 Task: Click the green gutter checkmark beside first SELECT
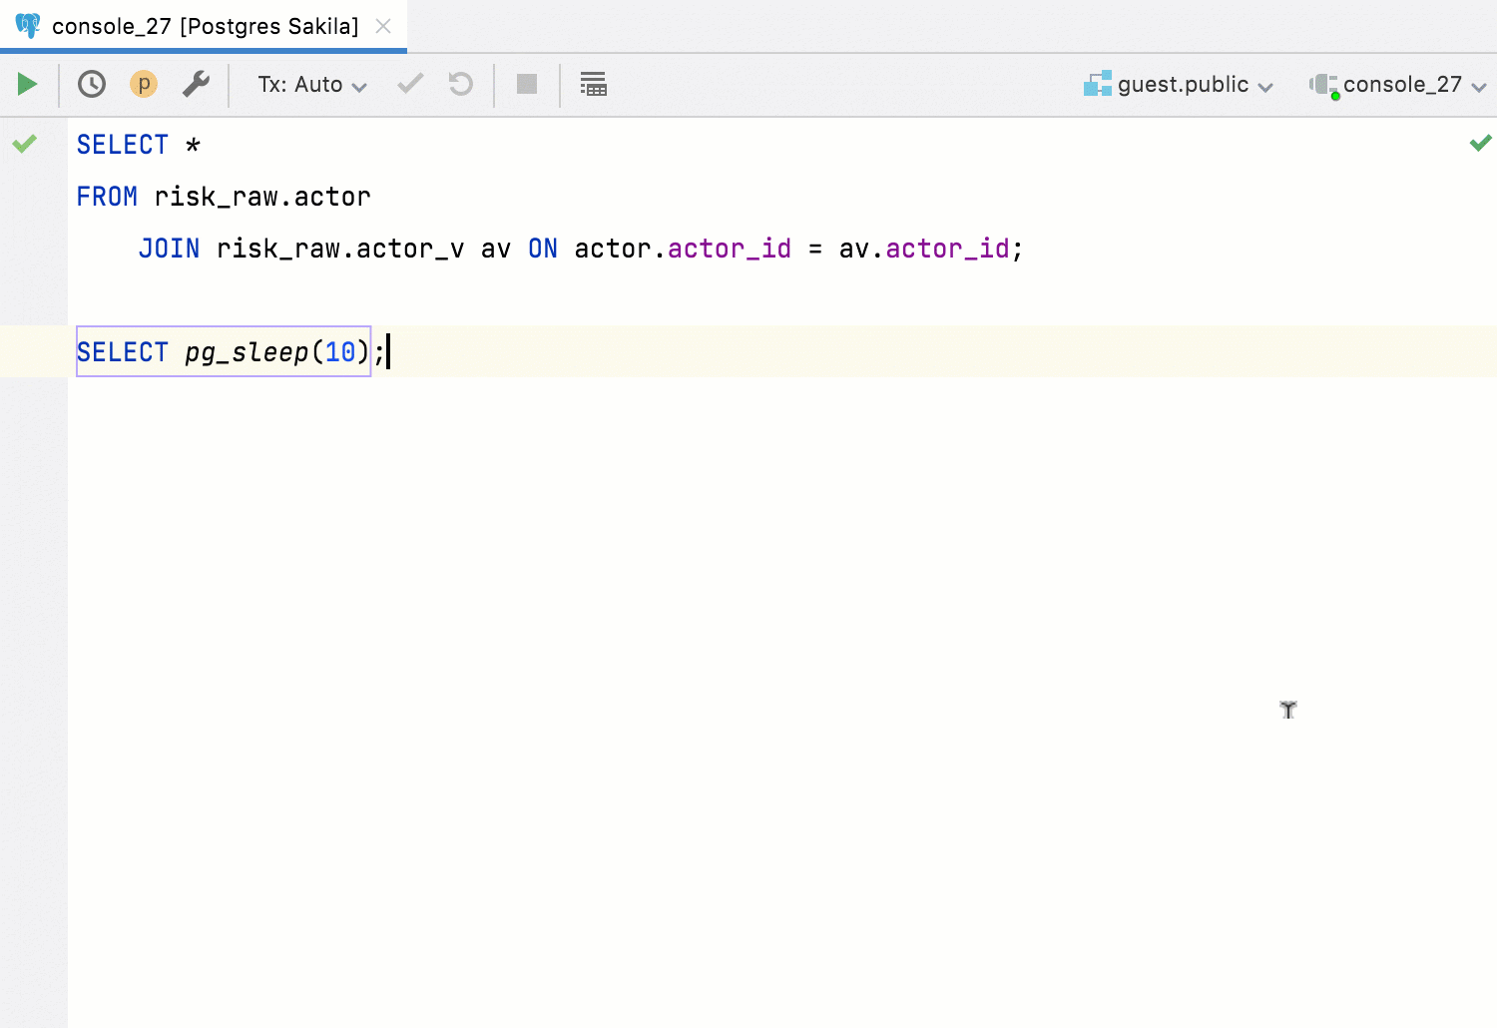[x=25, y=144]
